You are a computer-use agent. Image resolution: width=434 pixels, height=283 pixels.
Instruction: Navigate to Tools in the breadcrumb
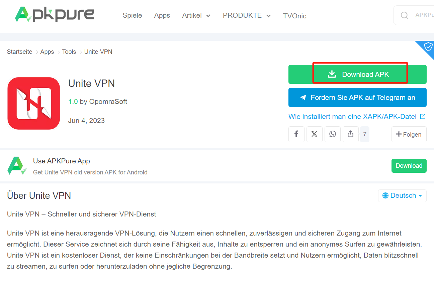[69, 52]
